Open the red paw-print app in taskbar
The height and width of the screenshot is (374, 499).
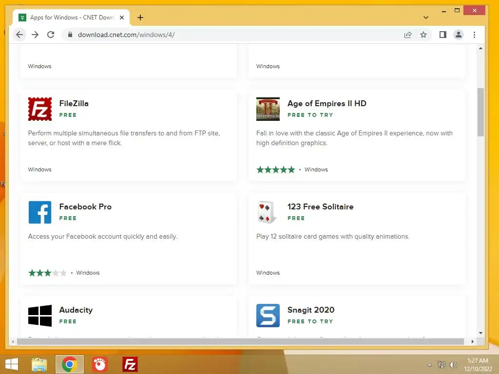tap(100, 364)
